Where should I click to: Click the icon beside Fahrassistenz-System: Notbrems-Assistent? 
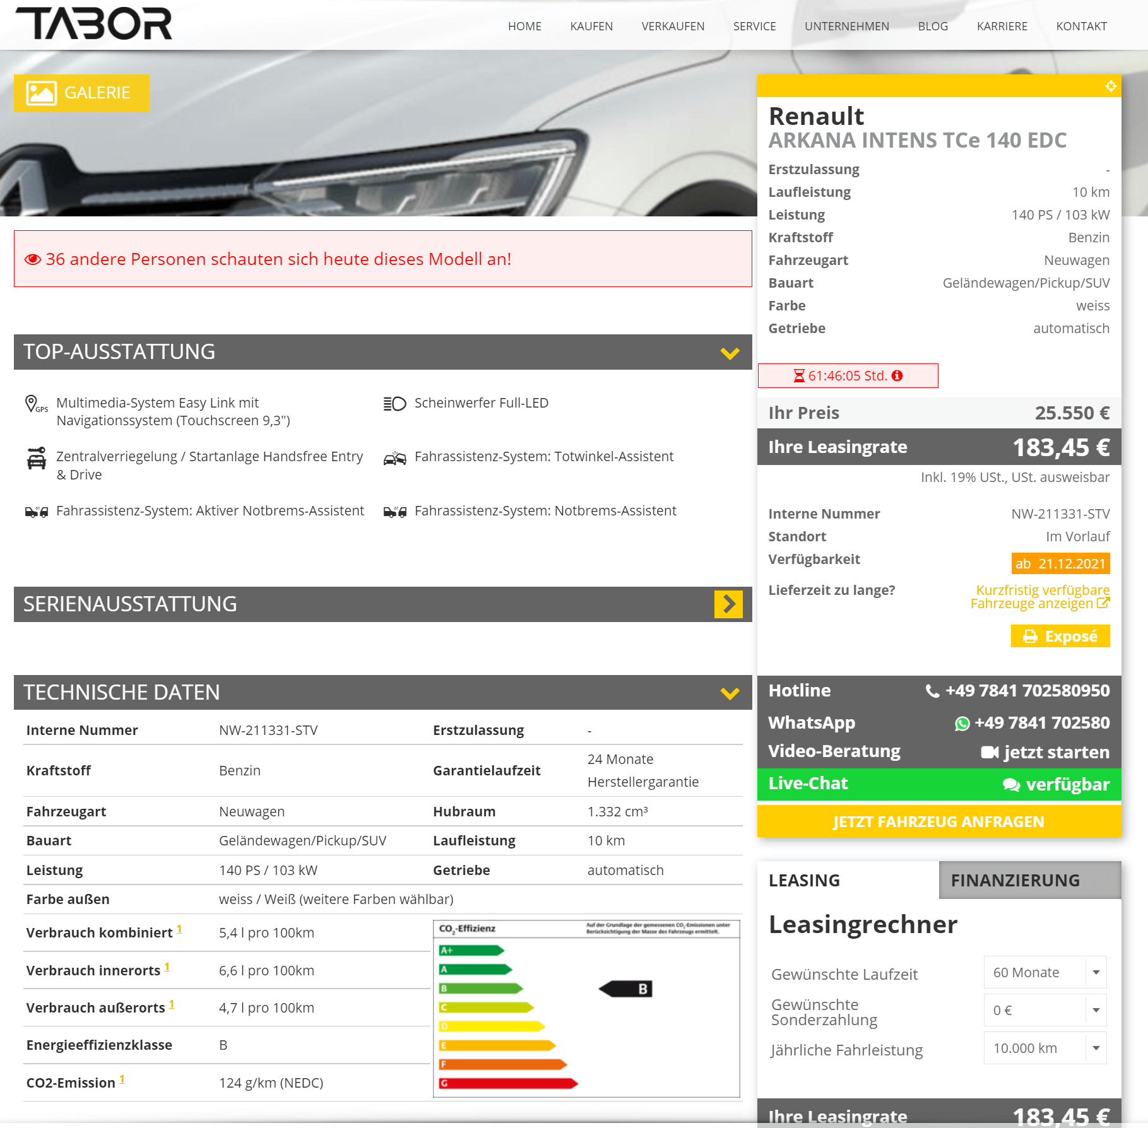point(395,512)
